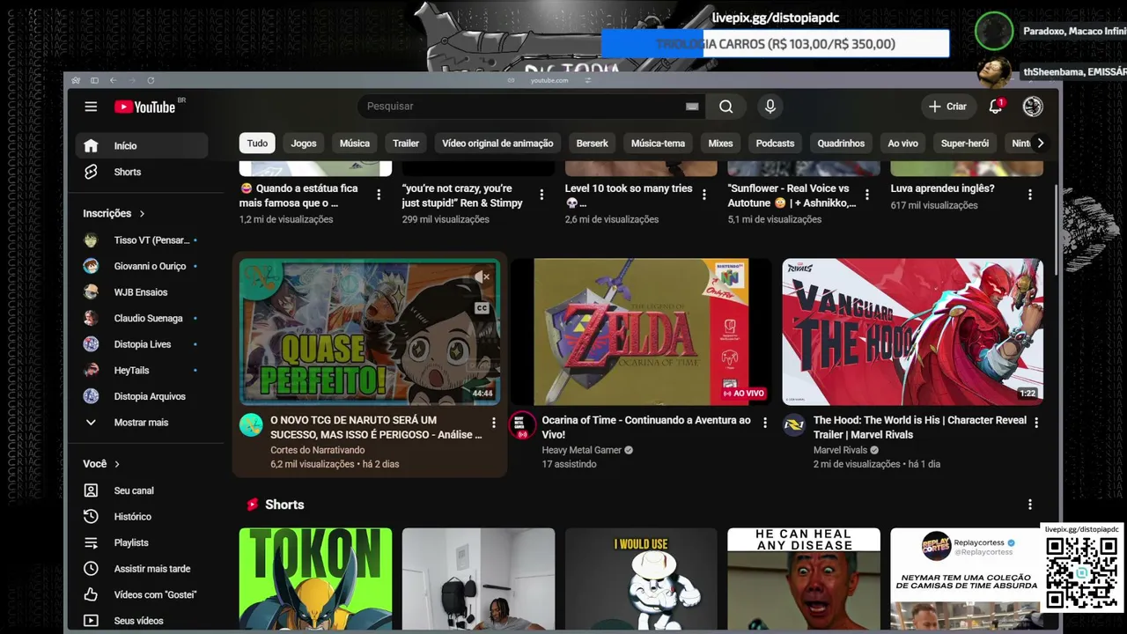The image size is (1127, 634).
Task: Select the Quadrinhos filter chip
Action: (x=841, y=144)
